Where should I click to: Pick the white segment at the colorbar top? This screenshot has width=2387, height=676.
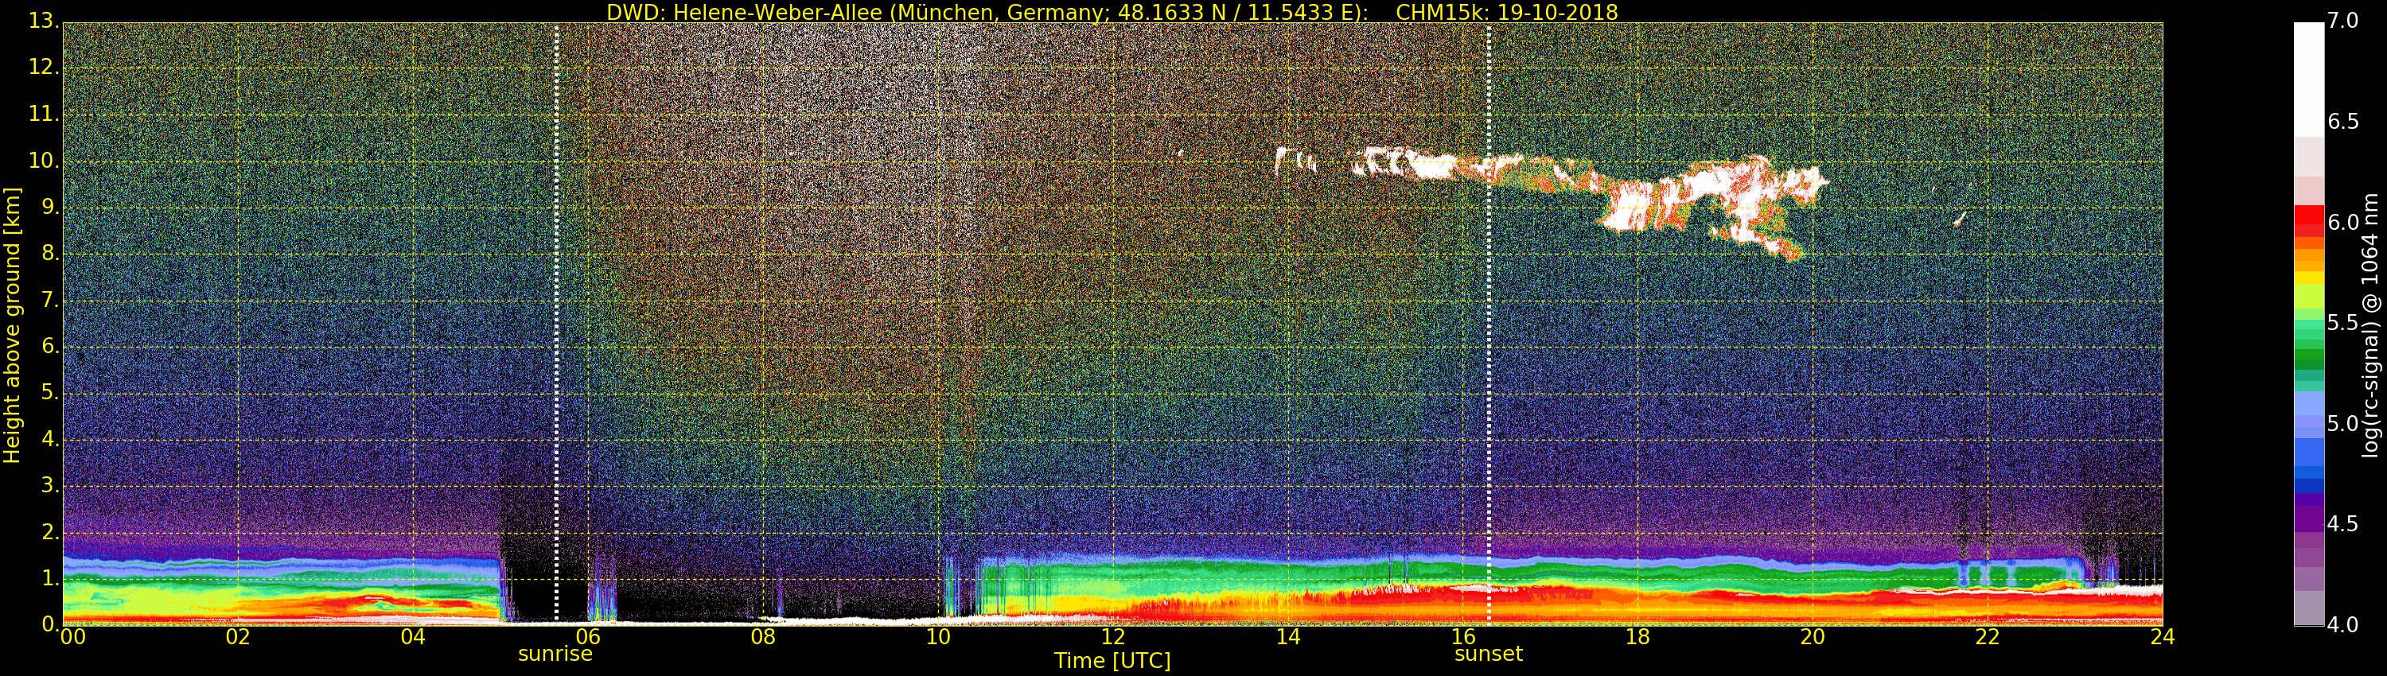pos(2308,80)
